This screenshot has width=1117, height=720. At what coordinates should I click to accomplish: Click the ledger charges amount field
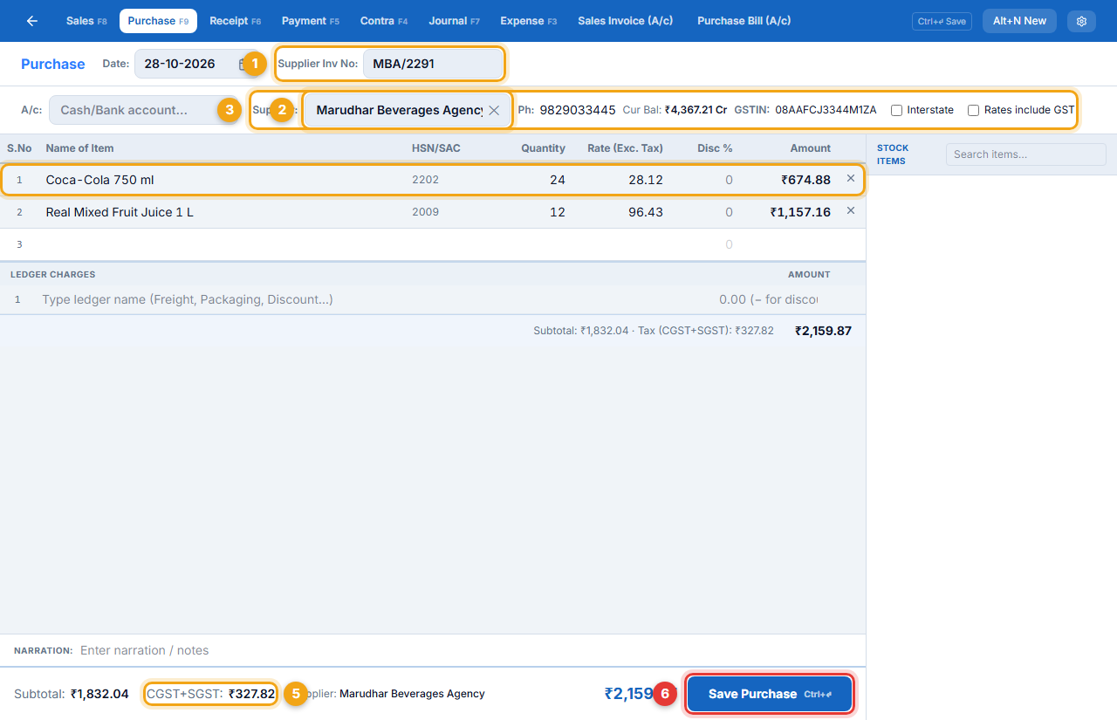click(768, 299)
